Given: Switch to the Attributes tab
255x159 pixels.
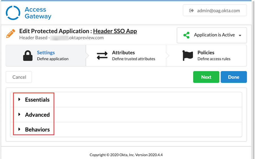Looking at the screenshot, I should 124,53.
